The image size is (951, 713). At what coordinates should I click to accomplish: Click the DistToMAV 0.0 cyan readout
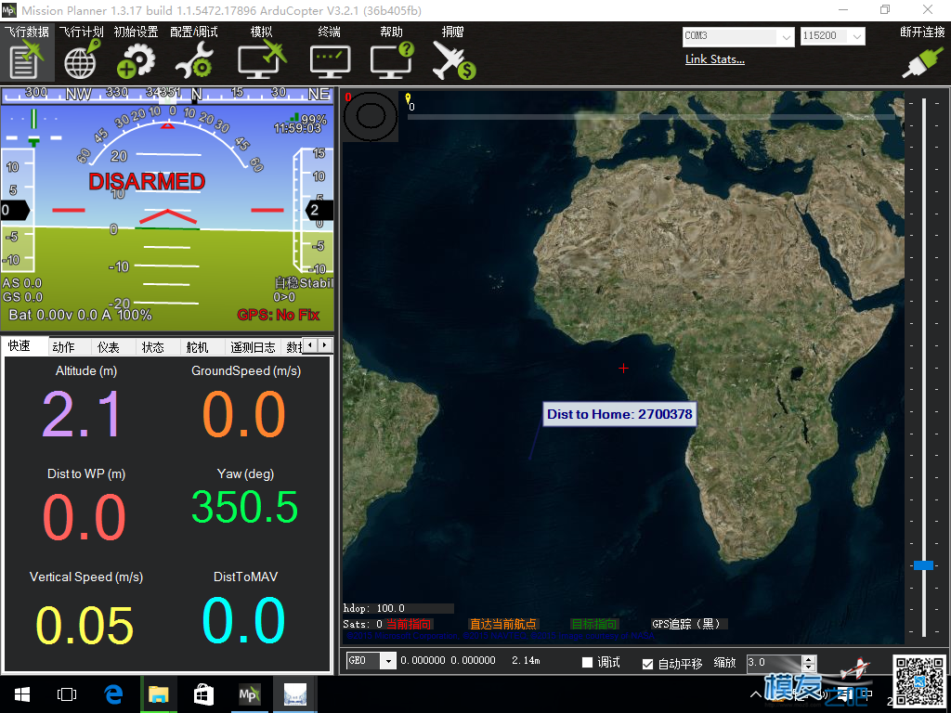pos(244,620)
